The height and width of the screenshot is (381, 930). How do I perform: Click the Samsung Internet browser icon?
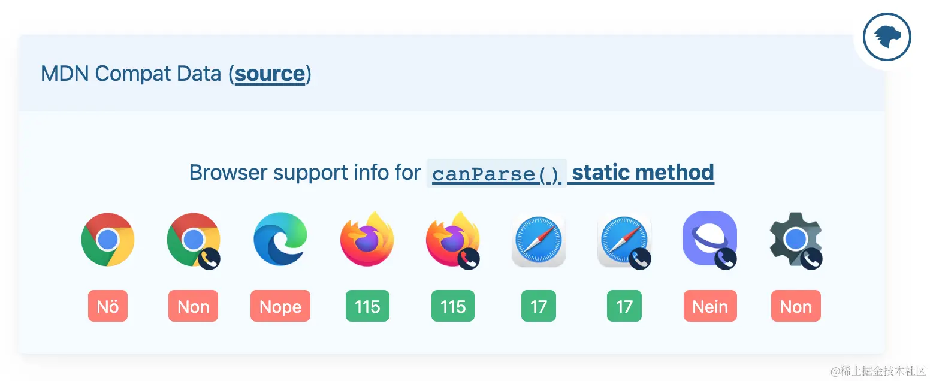(x=710, y=240)
